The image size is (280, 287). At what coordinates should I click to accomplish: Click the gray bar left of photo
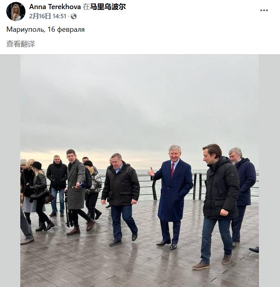coord(10,171)
